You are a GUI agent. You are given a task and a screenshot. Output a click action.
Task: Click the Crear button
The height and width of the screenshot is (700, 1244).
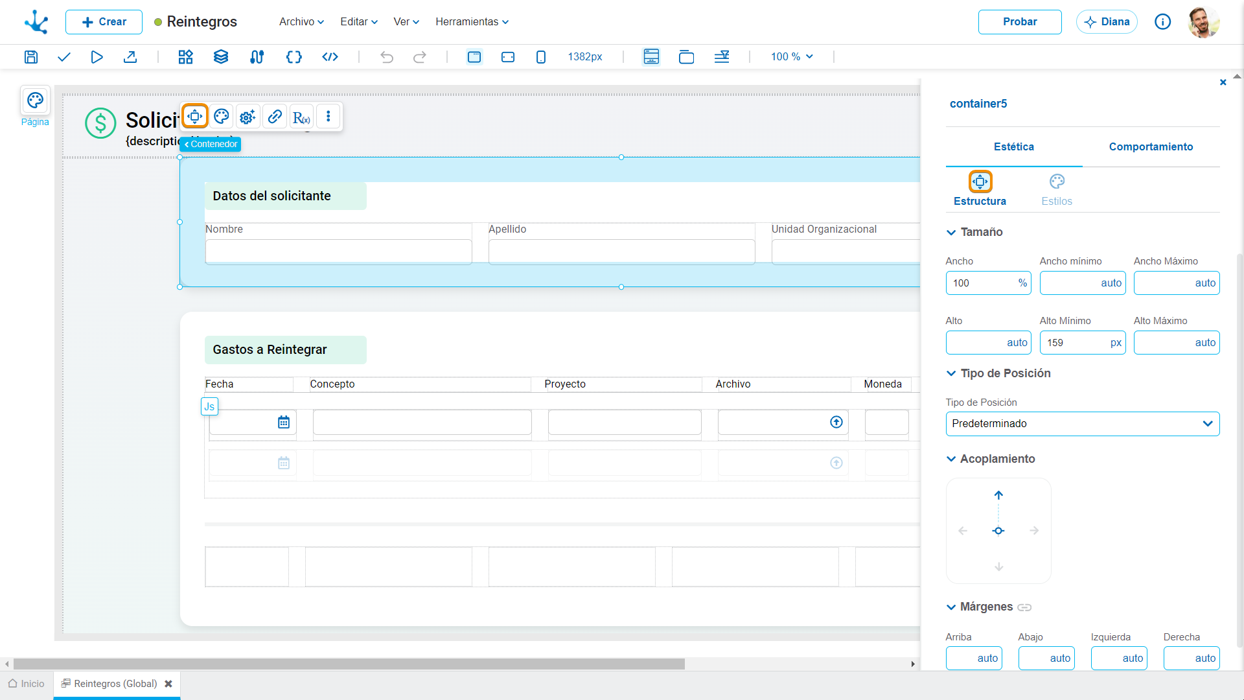pos(104,22)
